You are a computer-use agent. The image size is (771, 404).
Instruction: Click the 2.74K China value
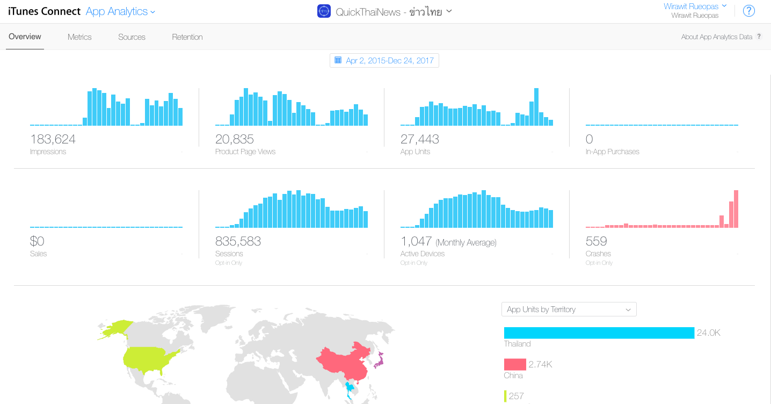[540, 365]
